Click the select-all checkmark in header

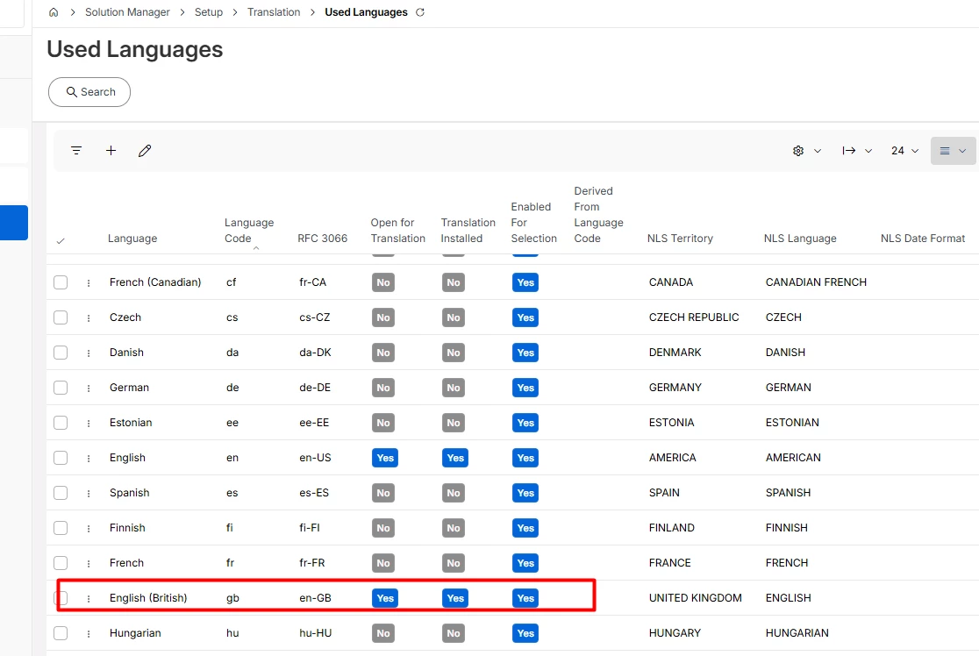tap(61, 241)
